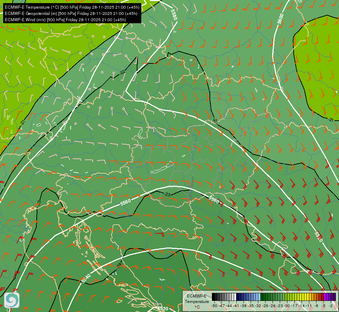Click the -47 label in the temperature legend
339x312 pixels.
(x=222, y=306)
